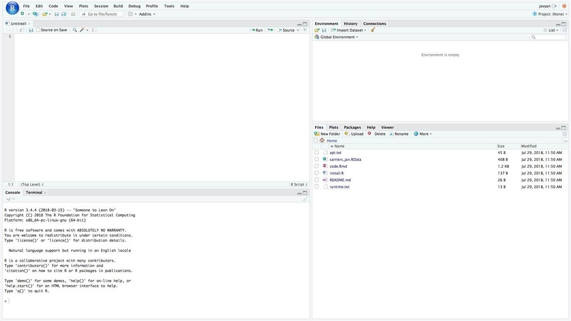Click the Run button

pyautogui.click(x=256, y=30)
